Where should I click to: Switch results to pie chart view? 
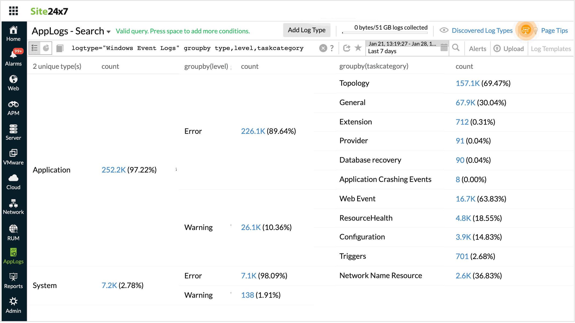click(46, 48)
